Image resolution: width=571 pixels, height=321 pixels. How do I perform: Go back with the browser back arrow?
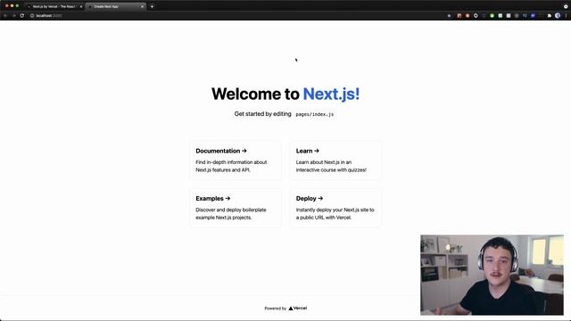pos(5,16)
